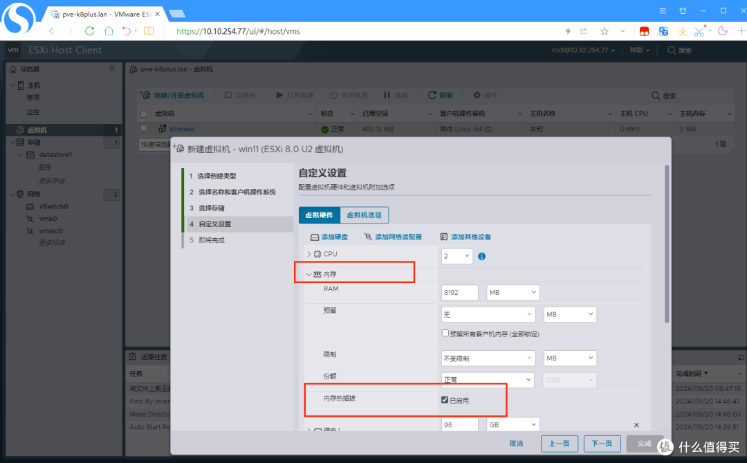Open the new tab button

click(177, 14)
